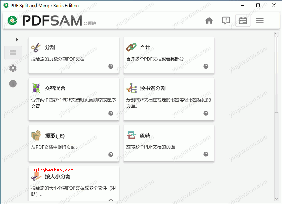Open help for the 分割 module

coord(111,66)
